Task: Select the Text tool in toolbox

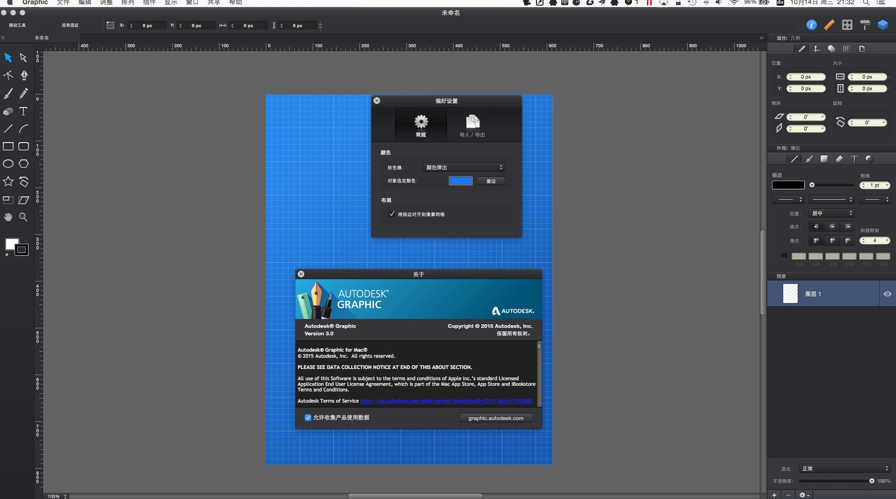Action: coord(23,111)
